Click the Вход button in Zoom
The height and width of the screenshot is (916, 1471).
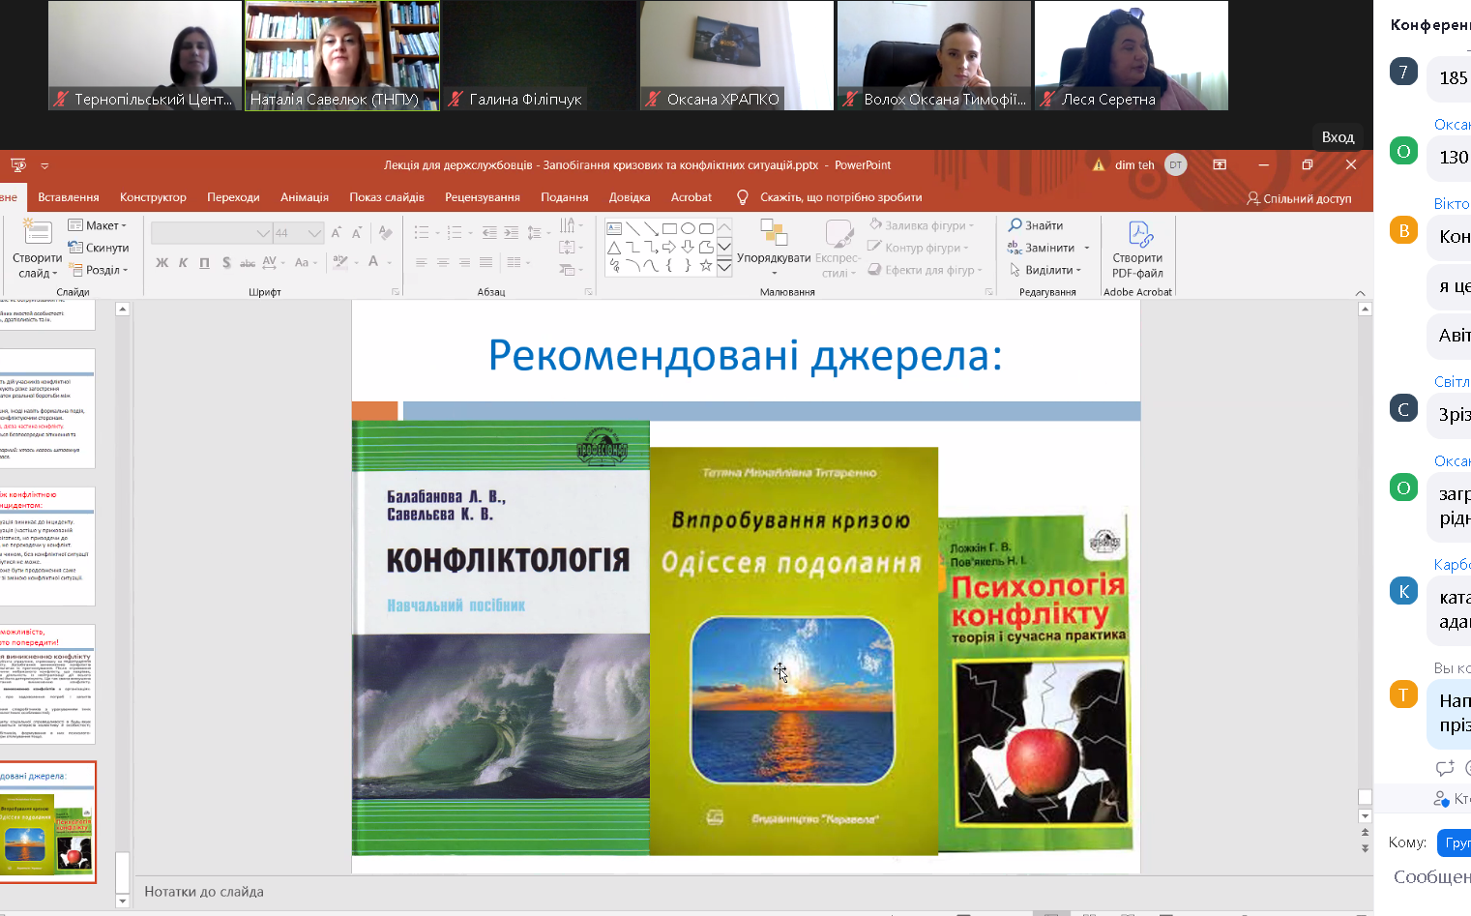[x=1339, y=137]
